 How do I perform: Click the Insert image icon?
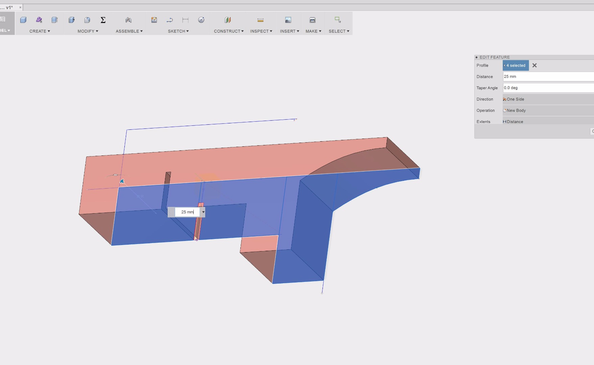click(x=288, y=20)
